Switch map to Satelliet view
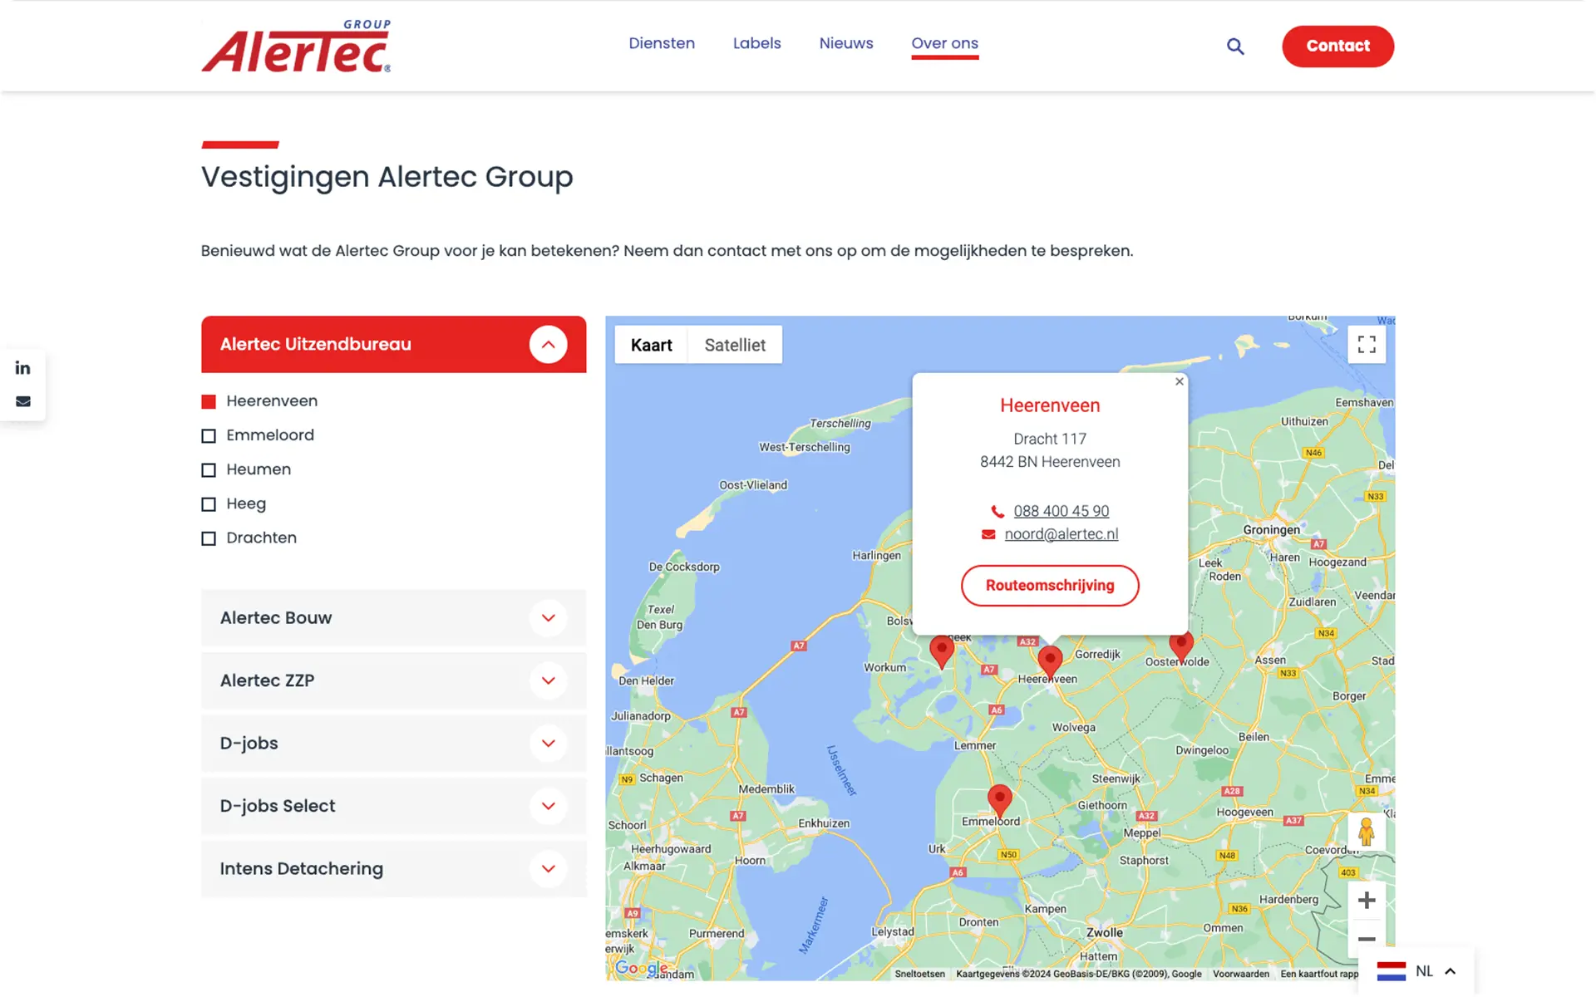Image resolution: width=1596 pixels, height=997 pixels. 735,345
